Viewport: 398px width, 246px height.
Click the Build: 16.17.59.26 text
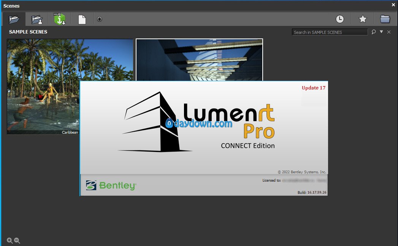312,192
